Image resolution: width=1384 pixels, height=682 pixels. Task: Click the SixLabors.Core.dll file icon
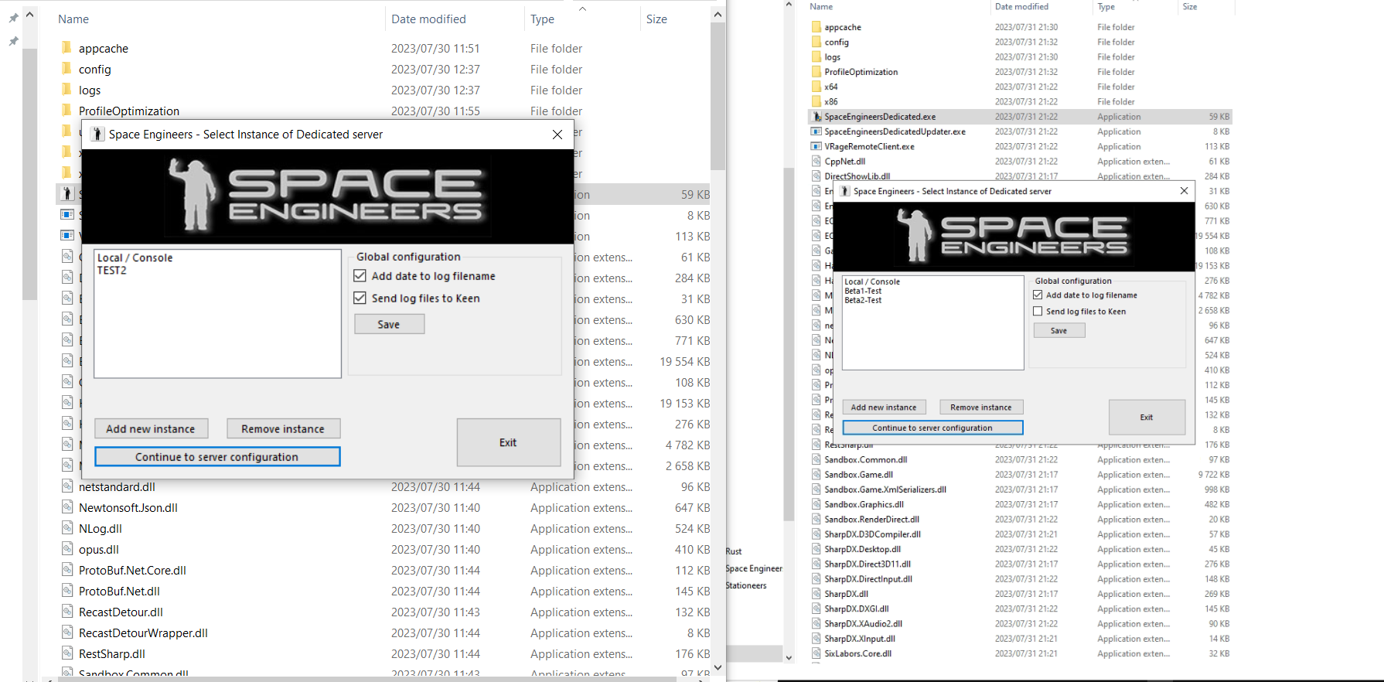pos(816,653)
